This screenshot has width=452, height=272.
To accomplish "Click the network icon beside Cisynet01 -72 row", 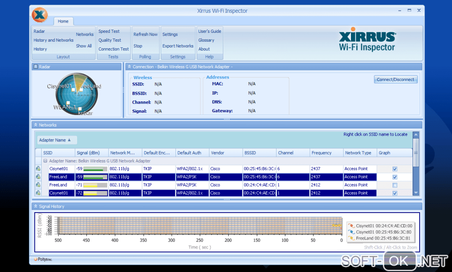I will (x=38, y=193).
